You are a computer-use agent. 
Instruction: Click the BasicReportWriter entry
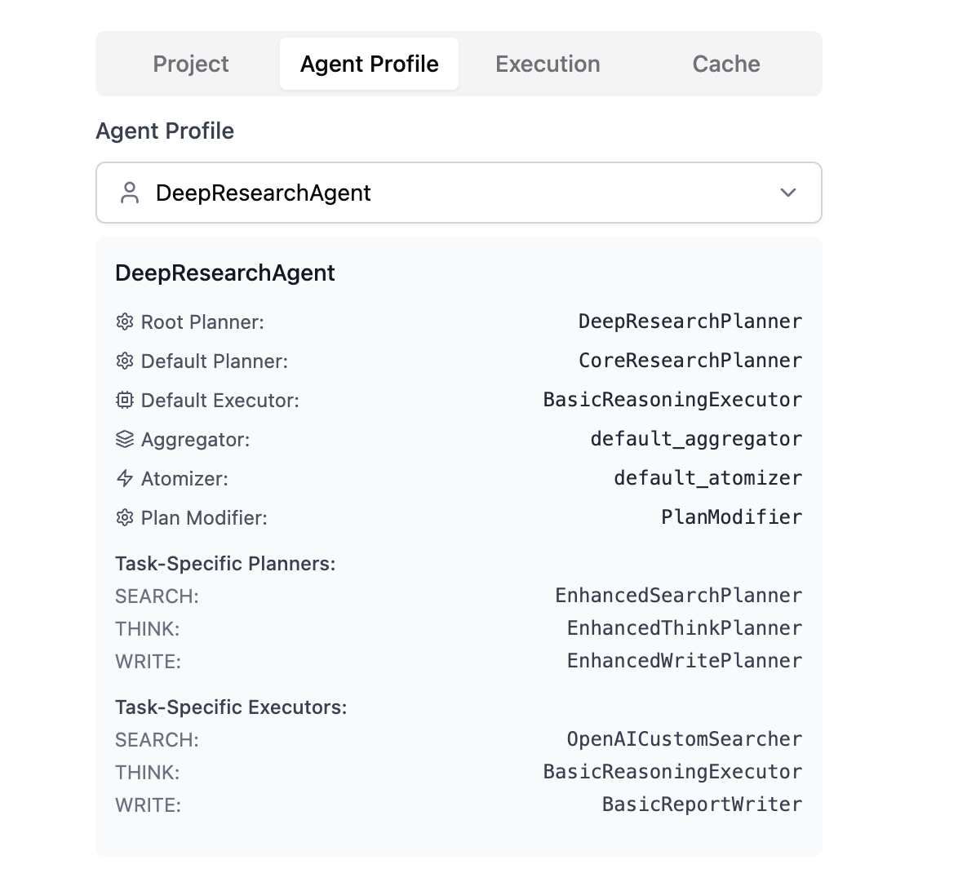click(x=702, y=805)
